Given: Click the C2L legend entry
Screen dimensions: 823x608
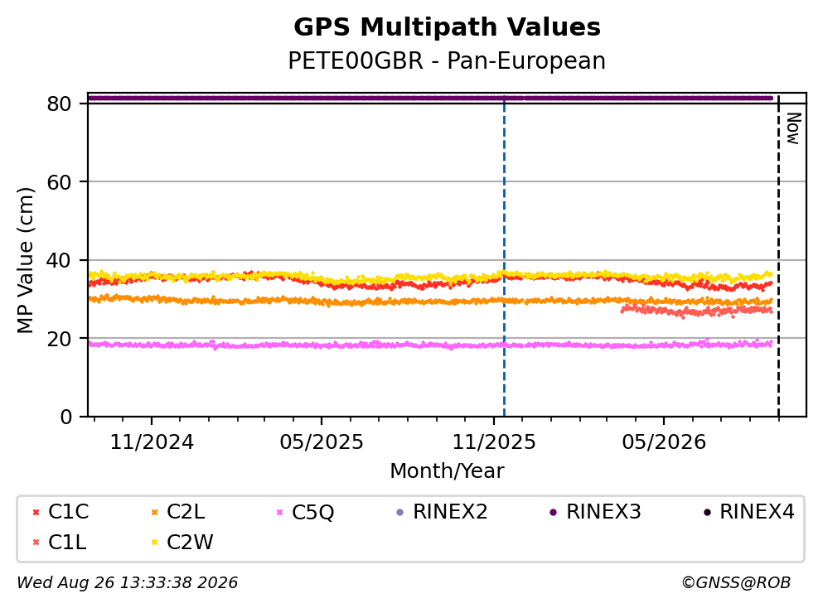Looking at the screenshot, I should click(178, 511).
